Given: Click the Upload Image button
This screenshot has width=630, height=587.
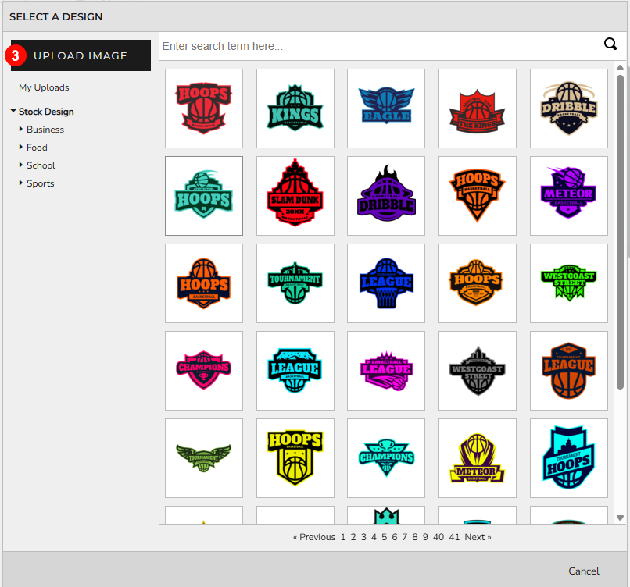Looking at the screenshot, I should (81, 55).
